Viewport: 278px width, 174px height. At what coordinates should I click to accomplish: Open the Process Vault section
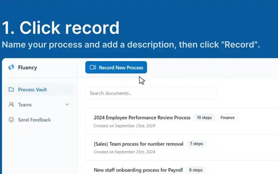click(x=39, y=90)
